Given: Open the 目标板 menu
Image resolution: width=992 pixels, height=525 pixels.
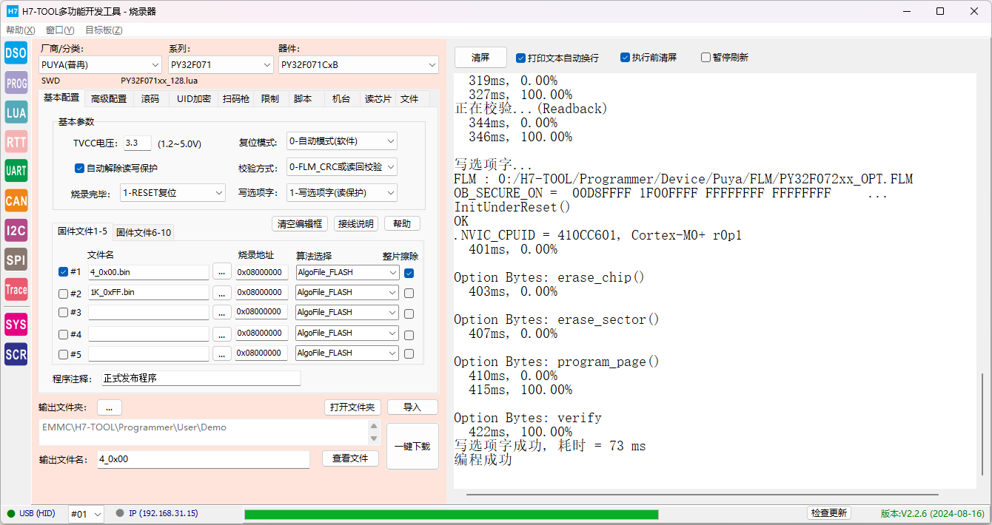Looking at the screenshot, I should pos(104,30).
